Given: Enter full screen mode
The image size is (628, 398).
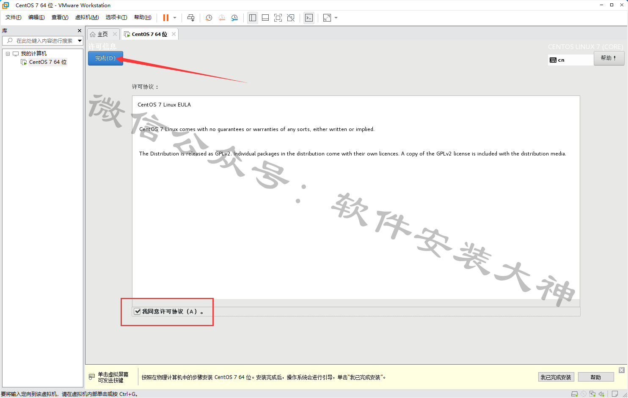Looking at the screenshot, I should [x=278, y=18].
